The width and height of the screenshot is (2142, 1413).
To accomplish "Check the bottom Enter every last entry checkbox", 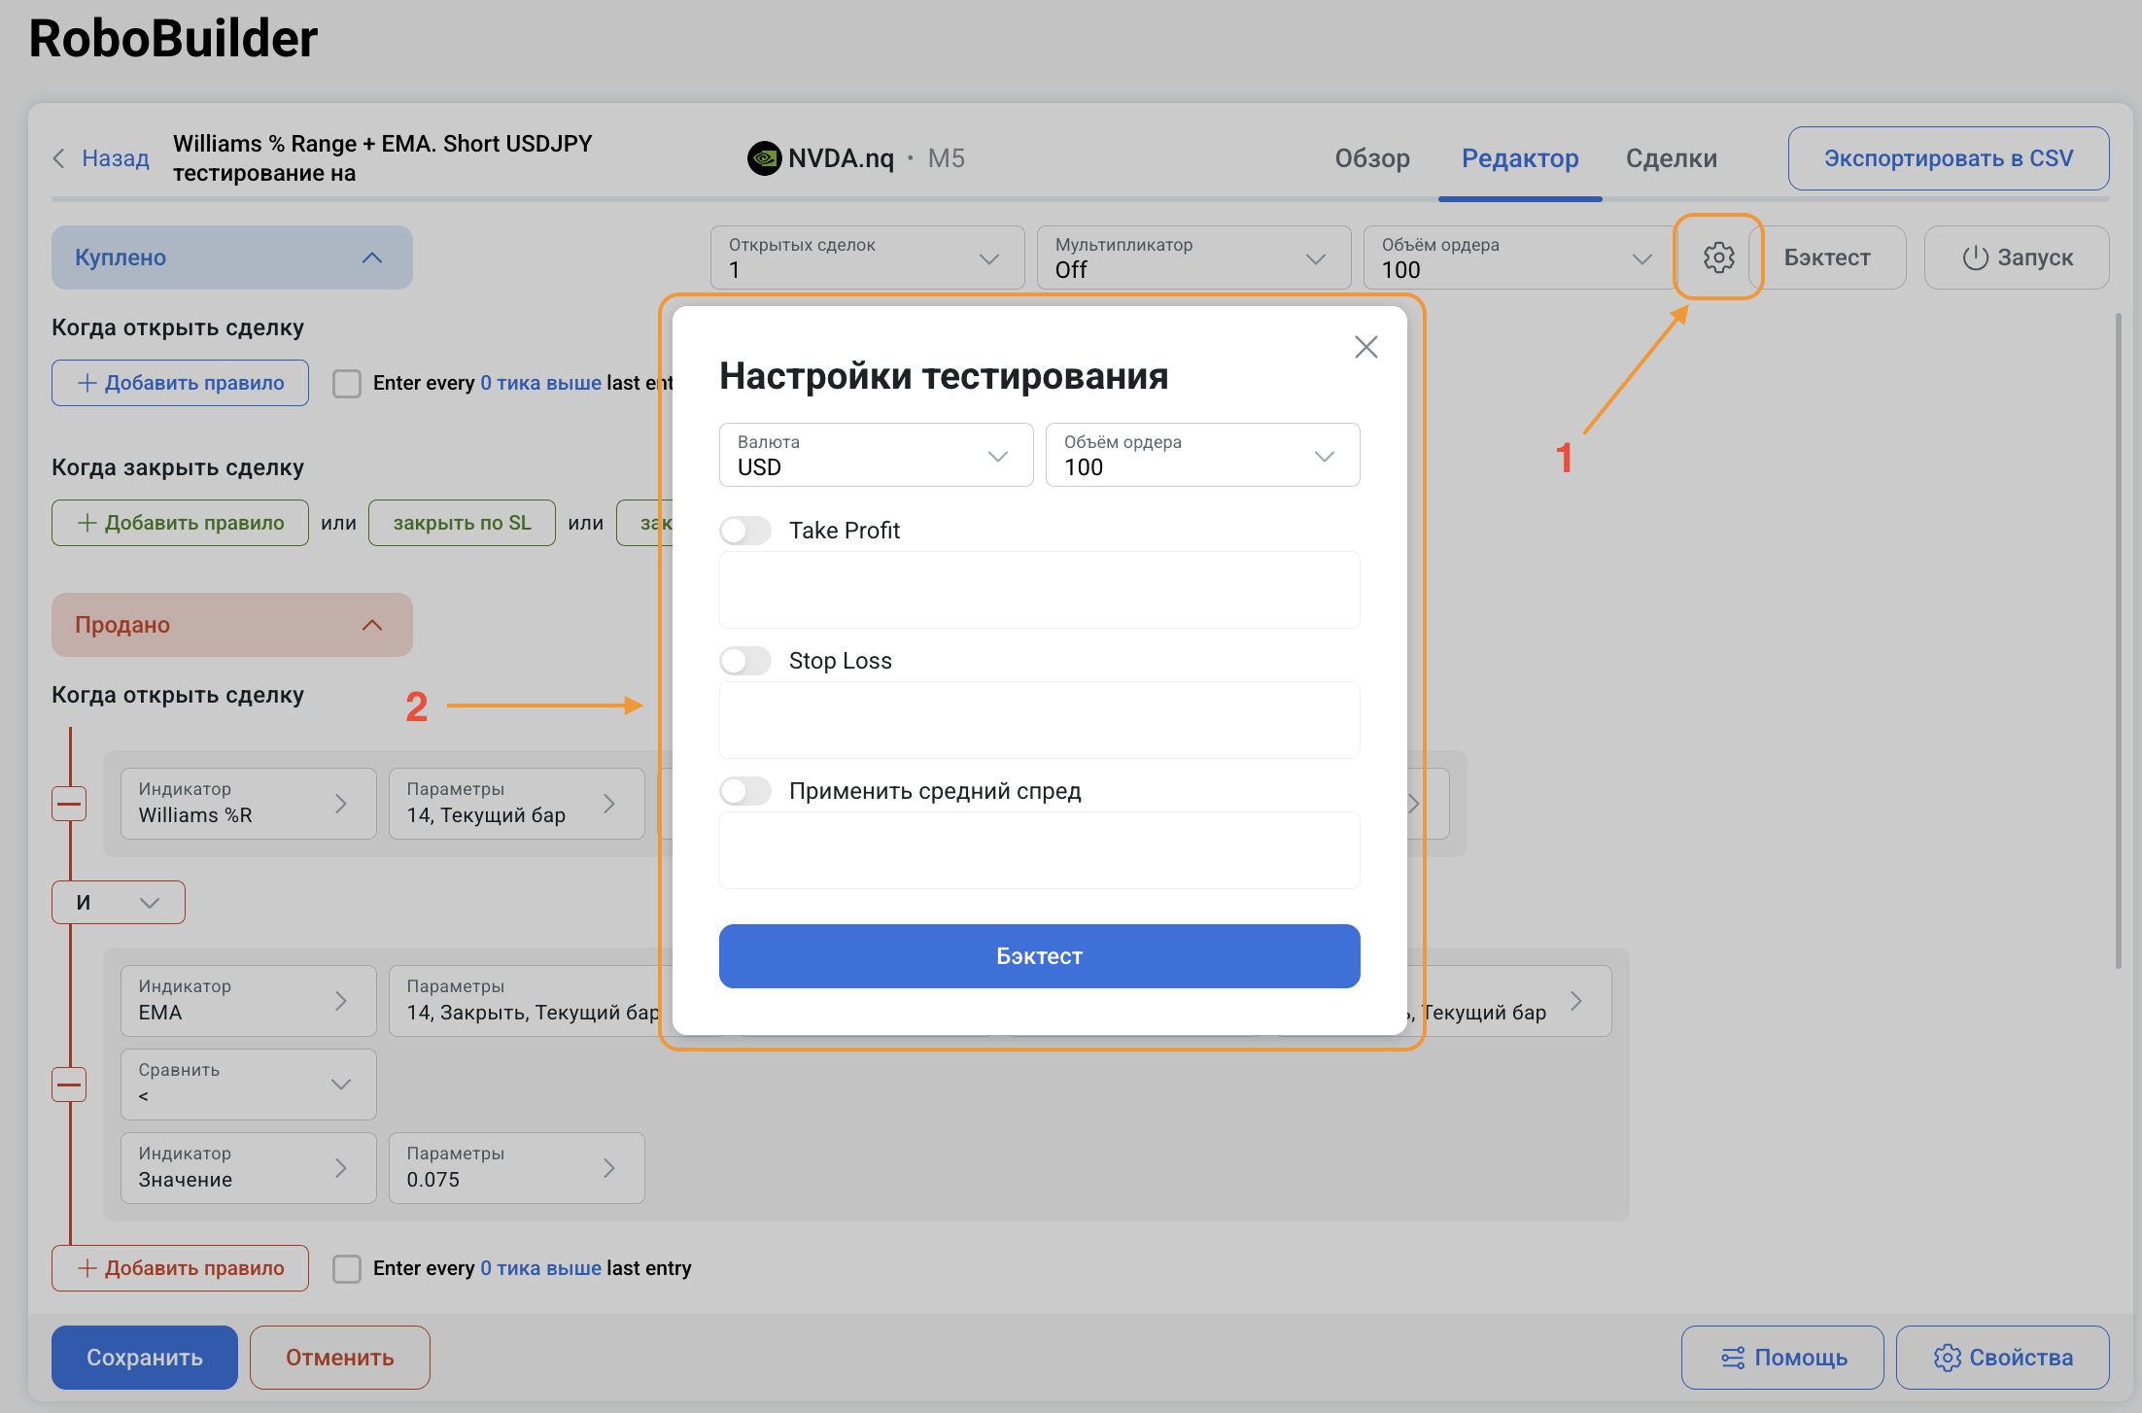I will 347,1268.
